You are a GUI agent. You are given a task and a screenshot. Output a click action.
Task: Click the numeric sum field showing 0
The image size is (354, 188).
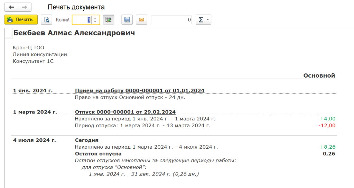tap(171, 20)
